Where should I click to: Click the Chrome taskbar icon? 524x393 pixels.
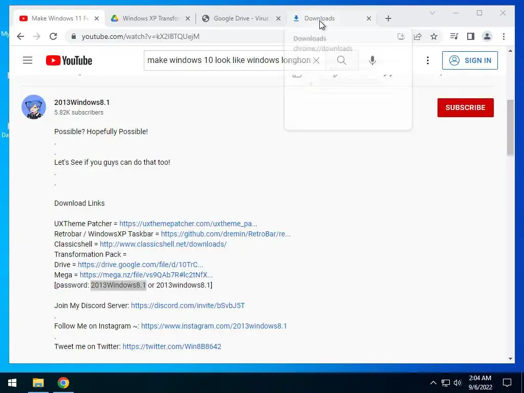click(x=63, y=383)
